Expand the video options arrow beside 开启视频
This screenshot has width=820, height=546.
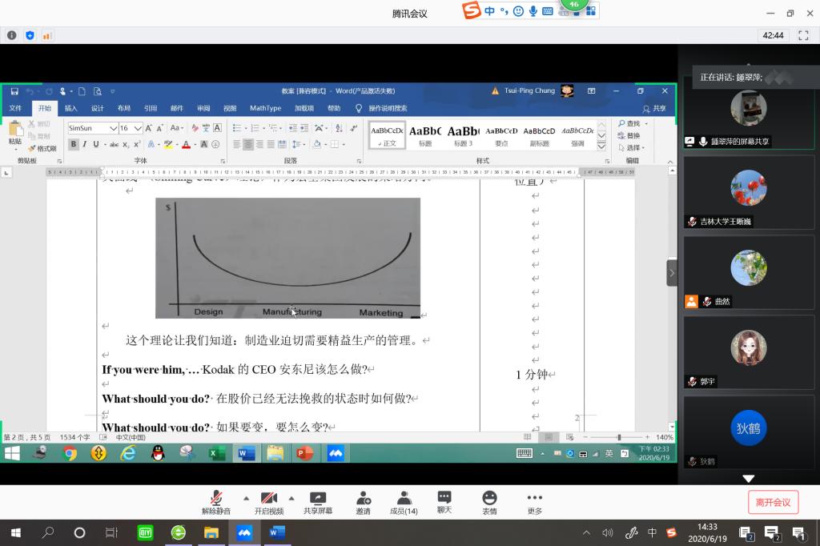pos(291,497)
